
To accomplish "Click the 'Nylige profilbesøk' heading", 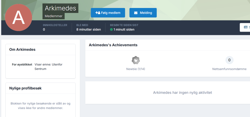I will 25,88.
